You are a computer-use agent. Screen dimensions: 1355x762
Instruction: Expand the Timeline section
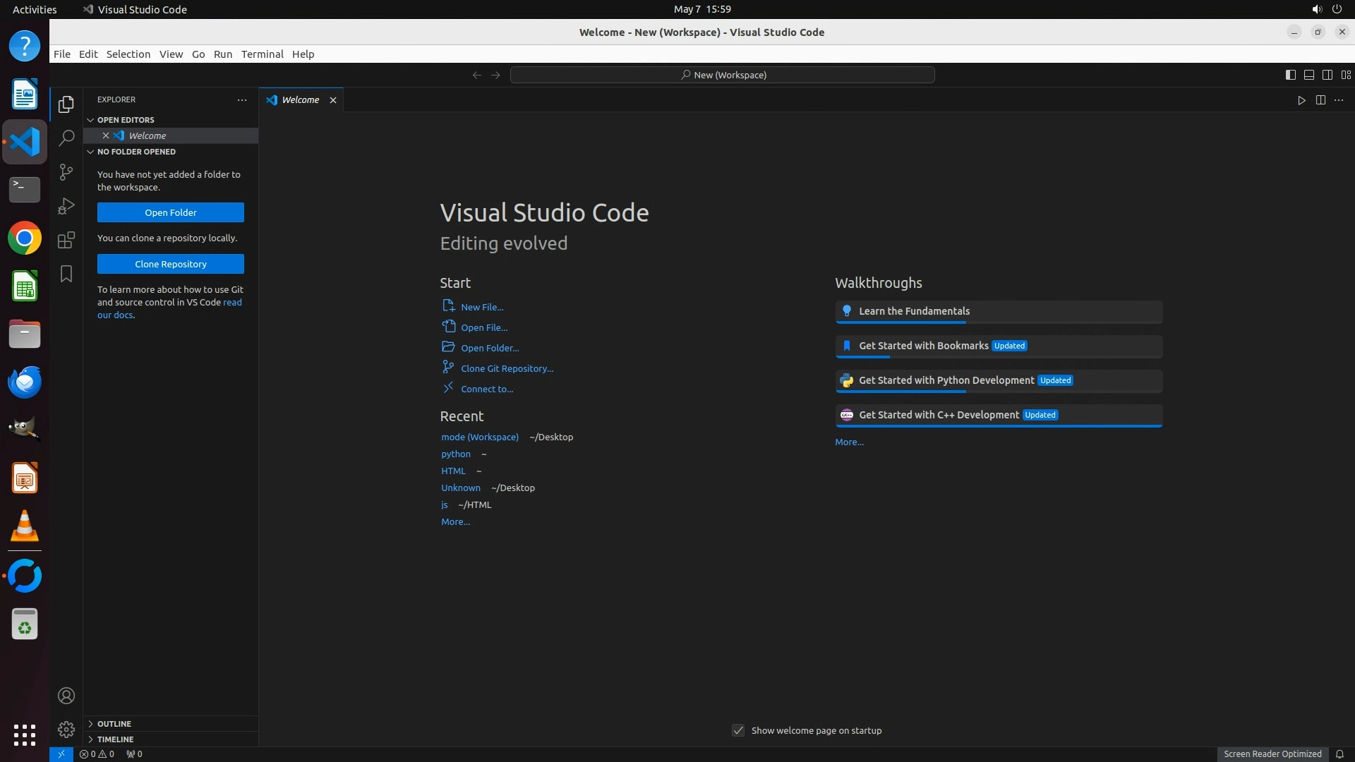pyautogui.click(x=115, y=739)
